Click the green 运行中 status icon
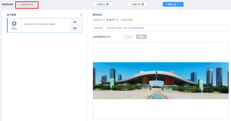Image resolution: width=231 pixels, height=121 pixels. [x=107, y=20]
